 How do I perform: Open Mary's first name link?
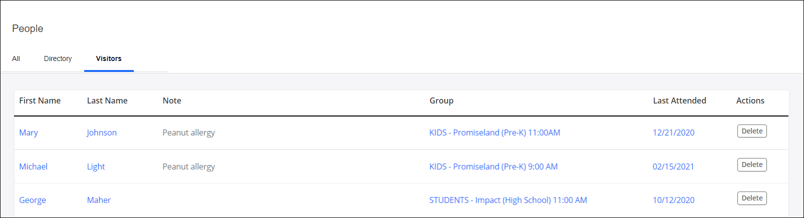29,132
